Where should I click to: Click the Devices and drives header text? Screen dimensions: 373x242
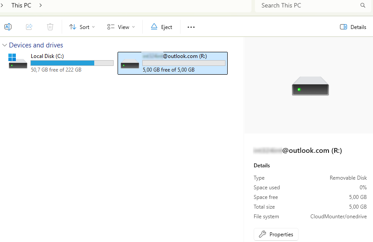36,45
